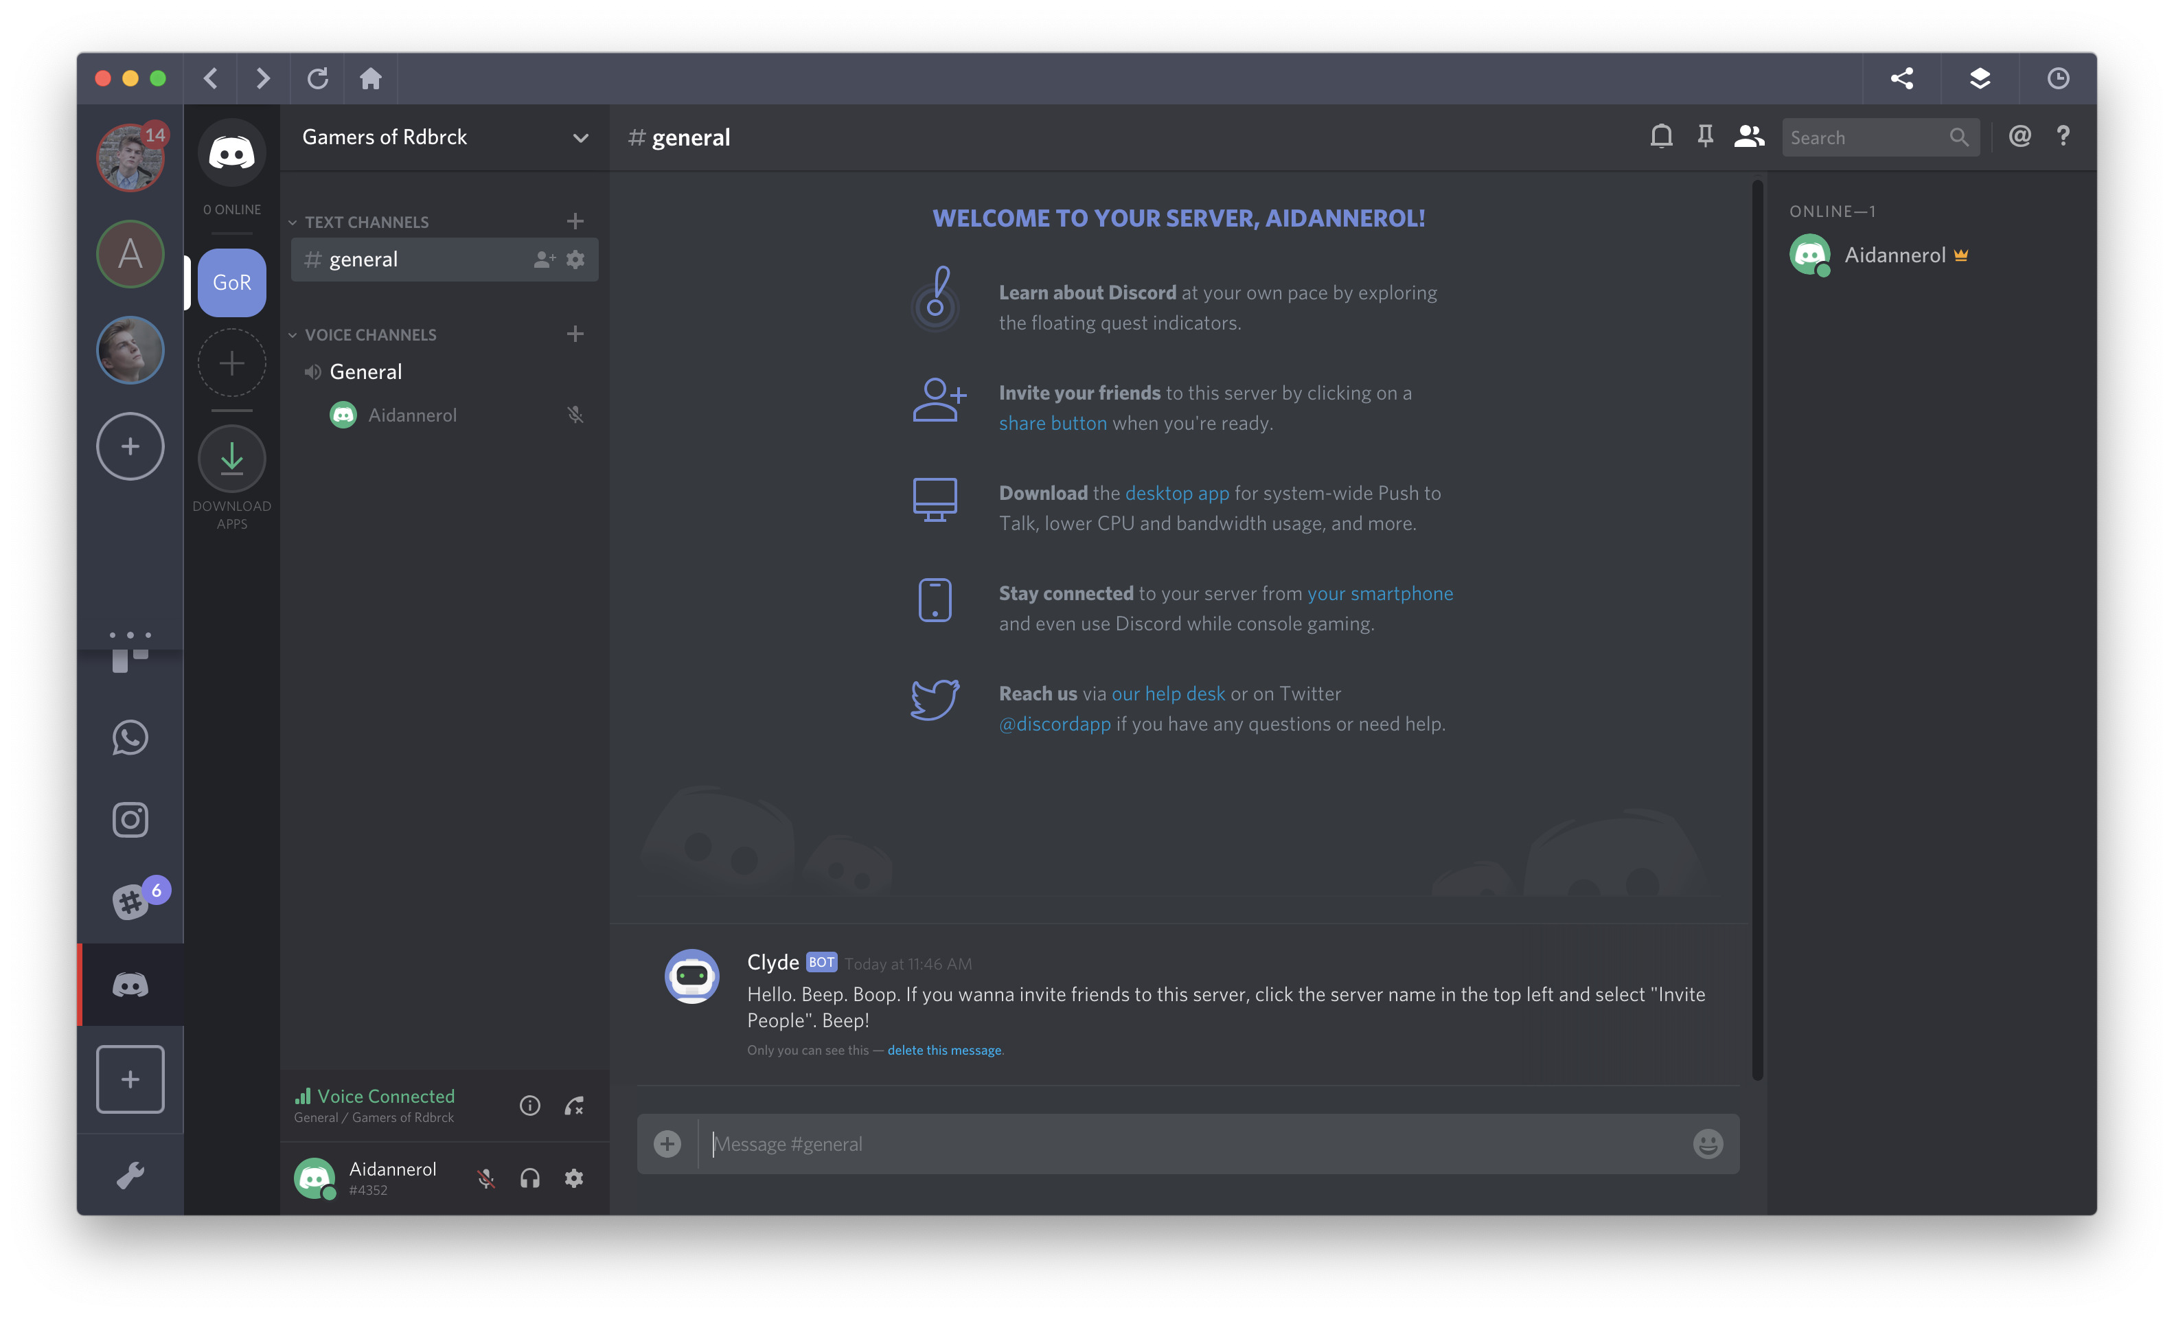
Task: Click the bookmark/pin icon in header
Action: point(1704,137)
